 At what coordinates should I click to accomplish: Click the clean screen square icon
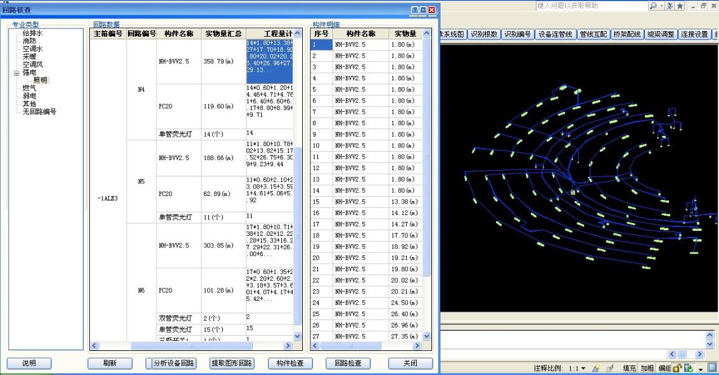(713, 367)
